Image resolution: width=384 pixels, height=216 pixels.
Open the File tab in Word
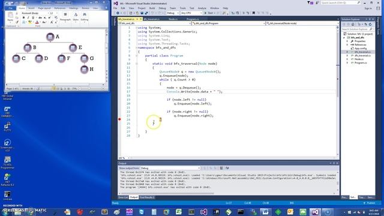pyautogui.click(x=11, y=8)
